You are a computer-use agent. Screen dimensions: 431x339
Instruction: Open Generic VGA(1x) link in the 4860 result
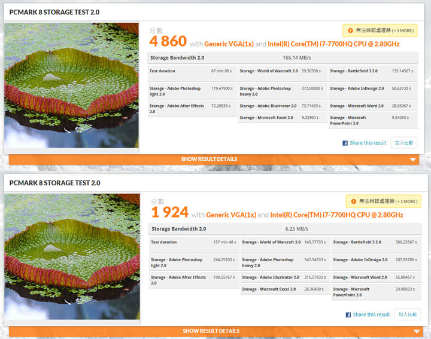pos(229,44)
